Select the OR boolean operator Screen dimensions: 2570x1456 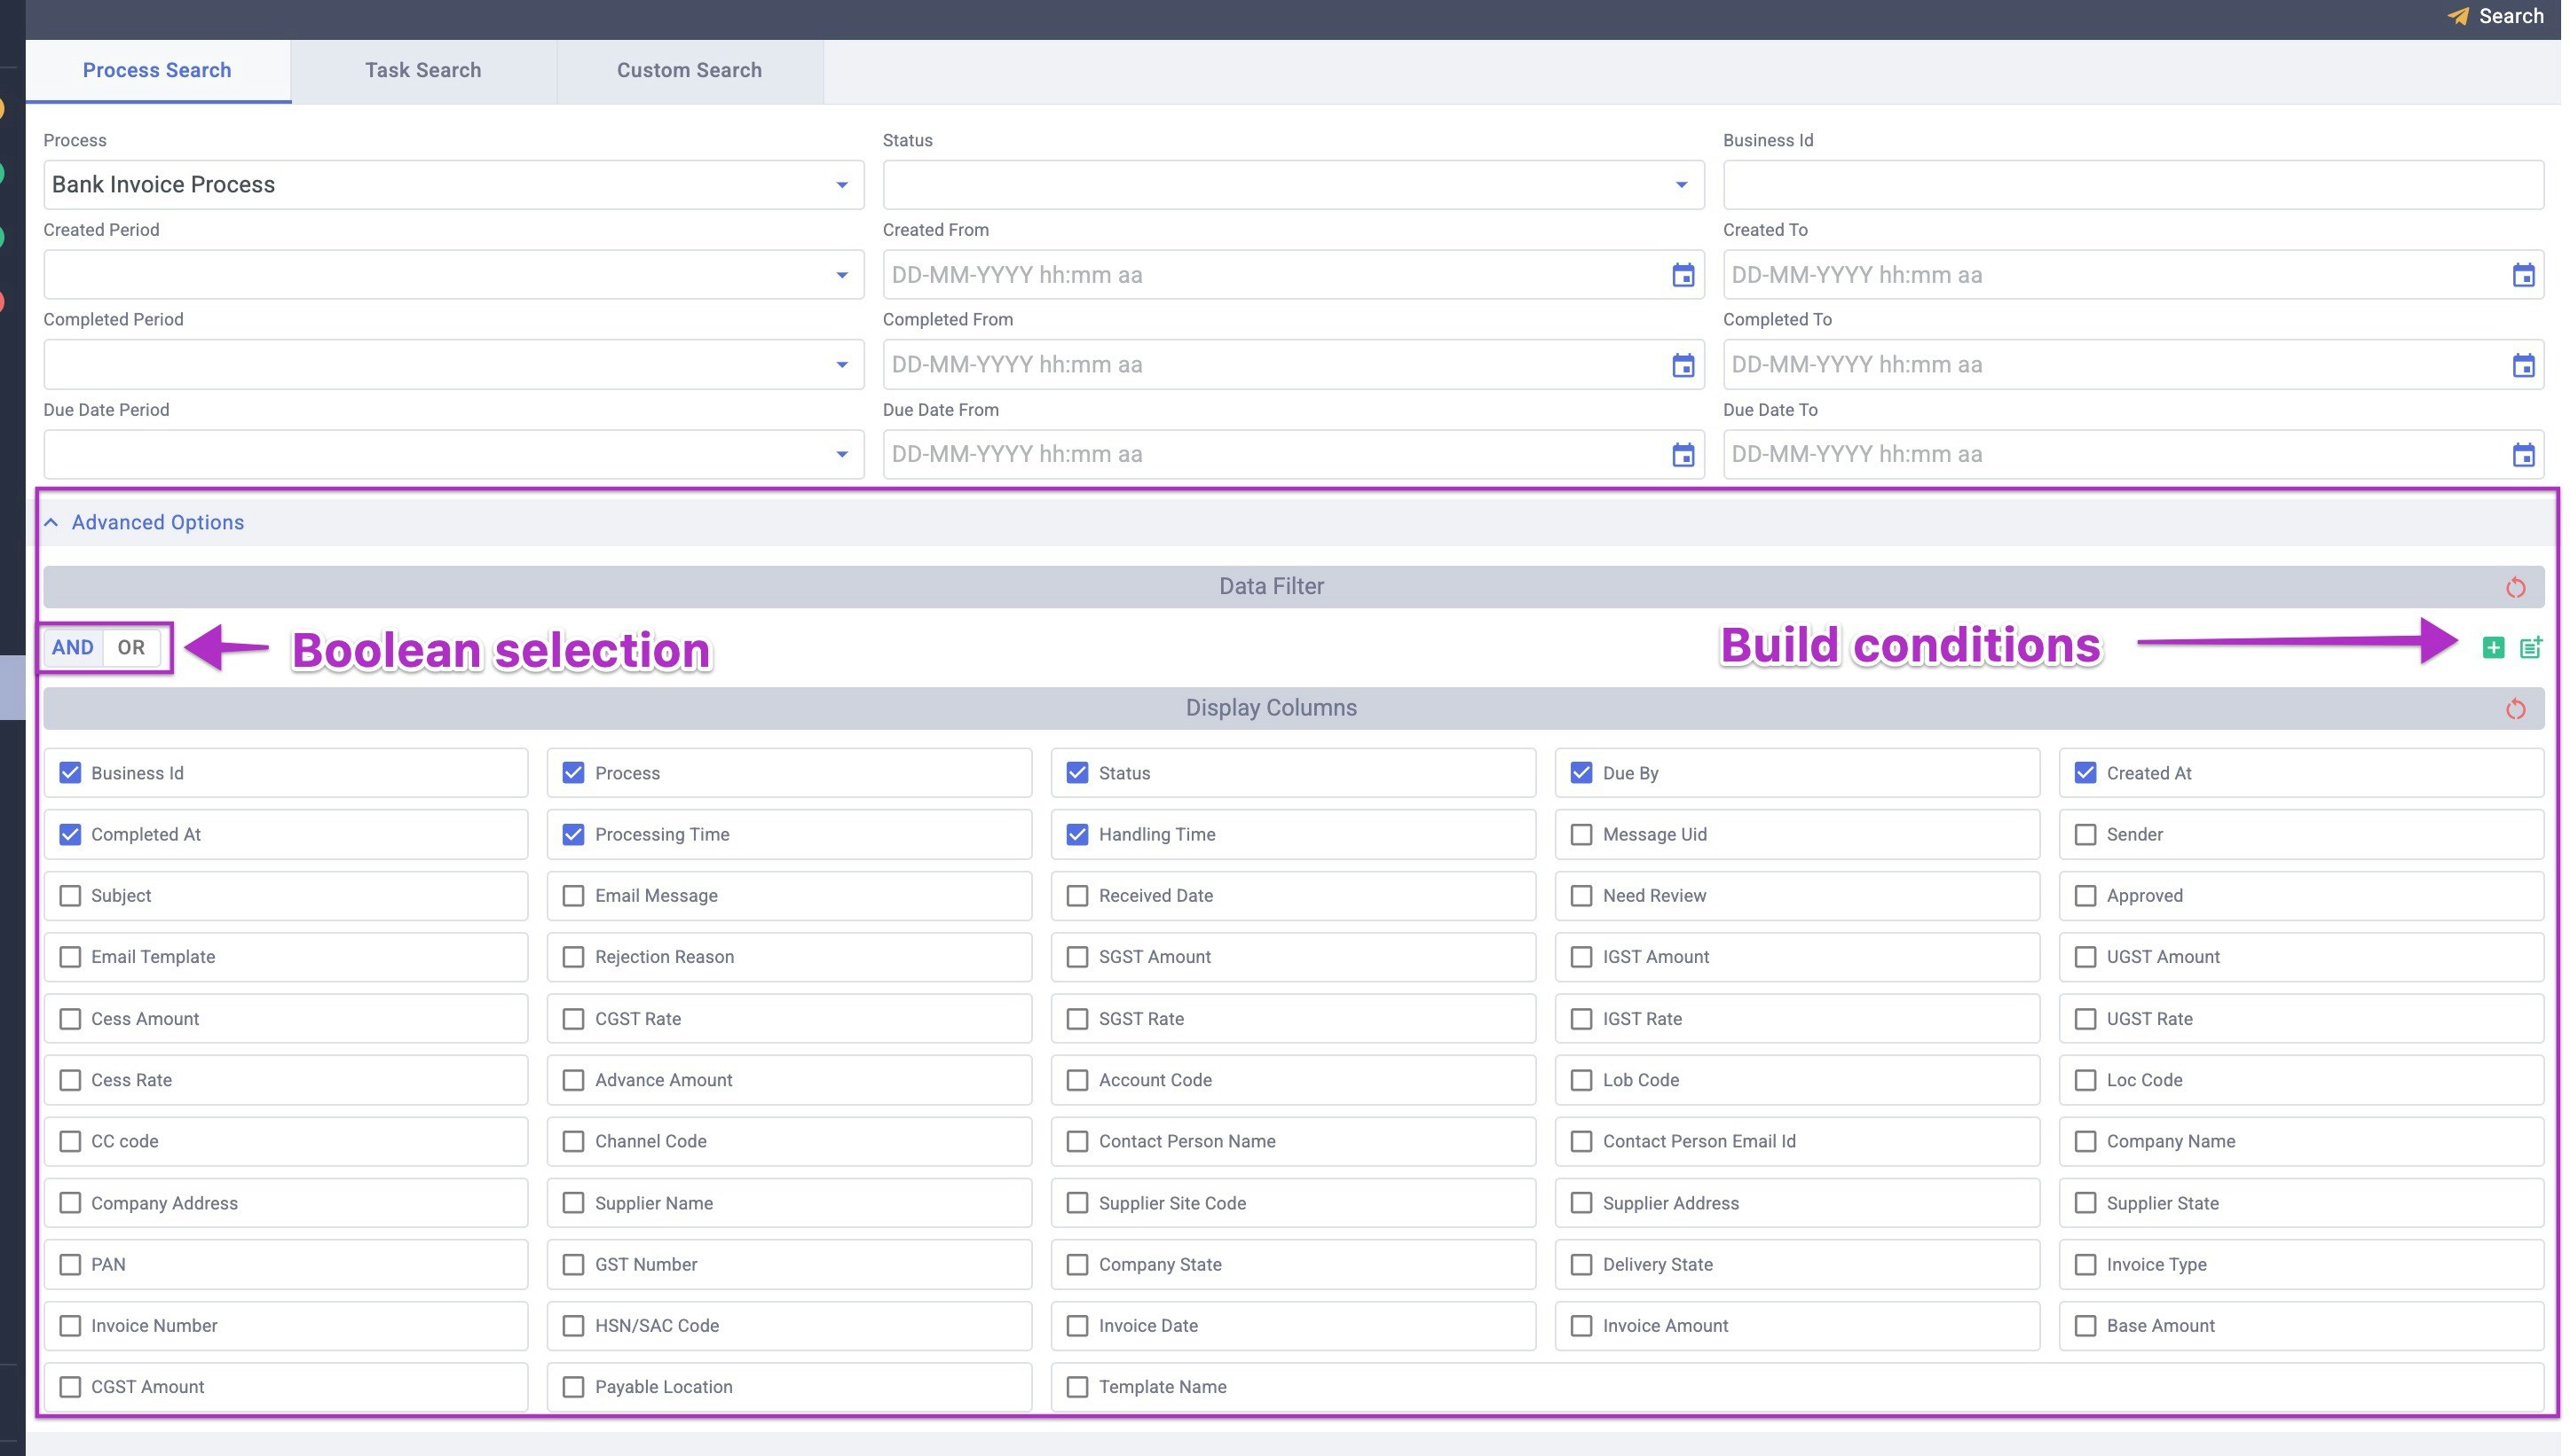(131, 647)
